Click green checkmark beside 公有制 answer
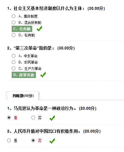Viewport: 124px width, 152px height. (x=39, y=29)
